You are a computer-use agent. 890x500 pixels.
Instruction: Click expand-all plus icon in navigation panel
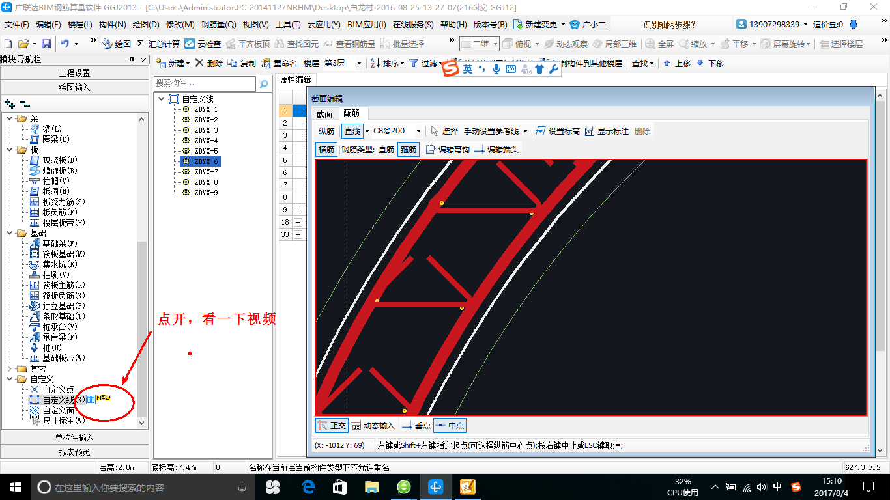click(9, 103)
